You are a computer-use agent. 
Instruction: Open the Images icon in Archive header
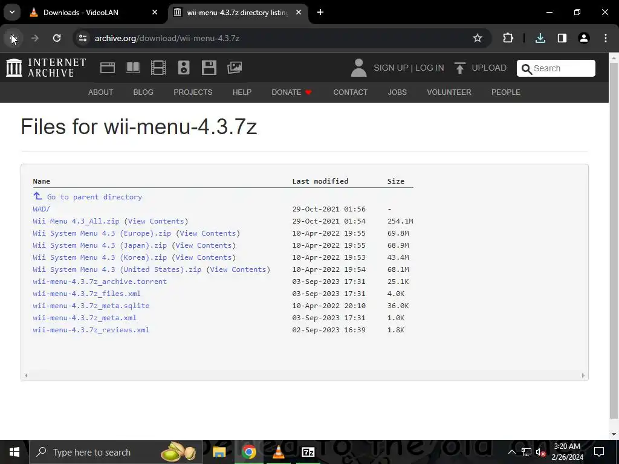pos(235,68)
